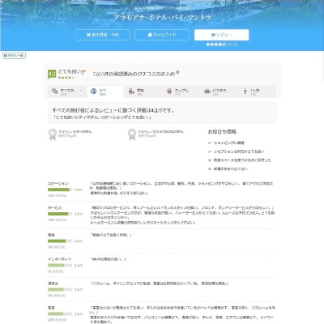324x324 pixels.
Task: Click the green 4.2 rating badge
Action: click(52, 74)
